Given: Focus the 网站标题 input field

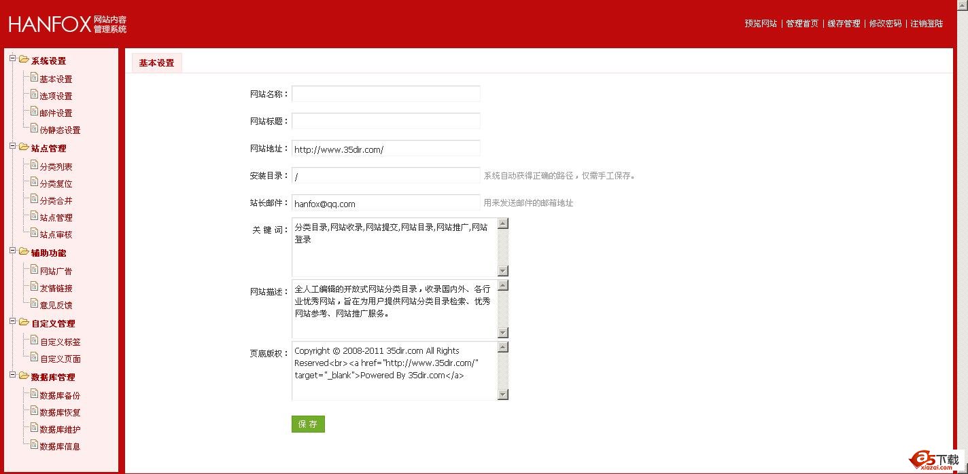Looking at the screenshot, I should [385, 121].
